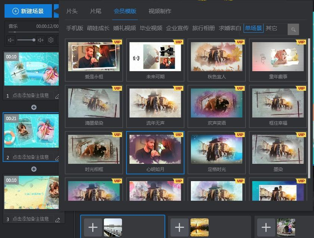Viewport: 314px width, 238px height.
Task: Add media next to the sunset photo
Action: [x=180, y=227]
